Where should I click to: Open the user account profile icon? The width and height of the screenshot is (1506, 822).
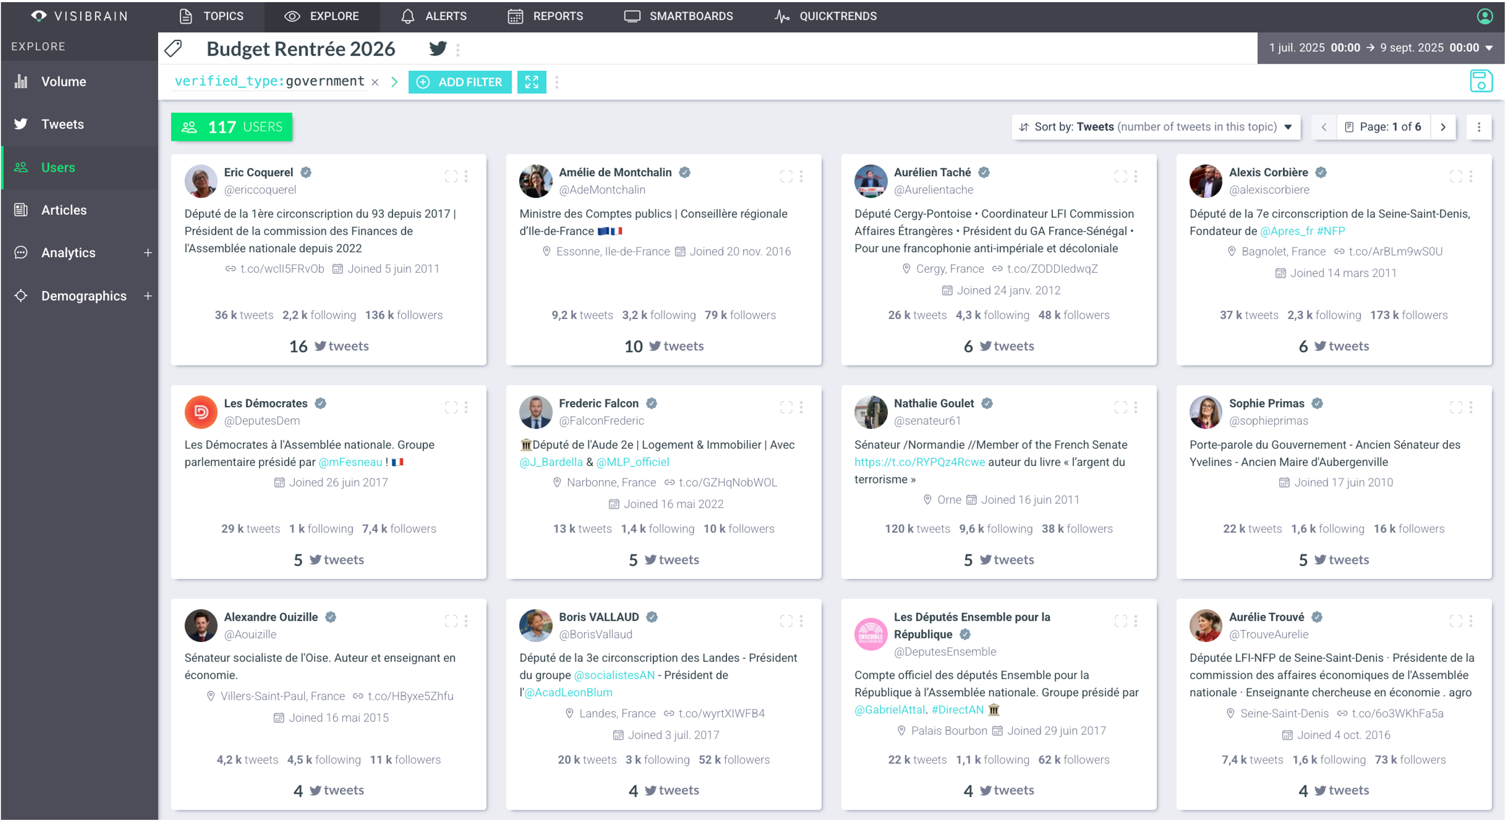click(1485, 17)
